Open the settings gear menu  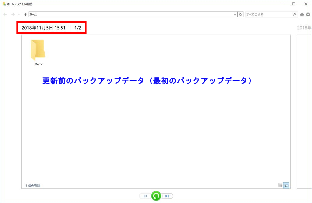click(x=308, y=14)
